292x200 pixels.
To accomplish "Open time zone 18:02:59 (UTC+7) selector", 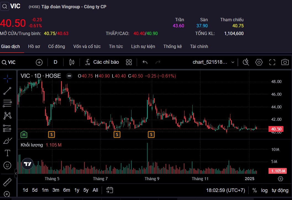I will pyautogui.click(x=225, y=190).
